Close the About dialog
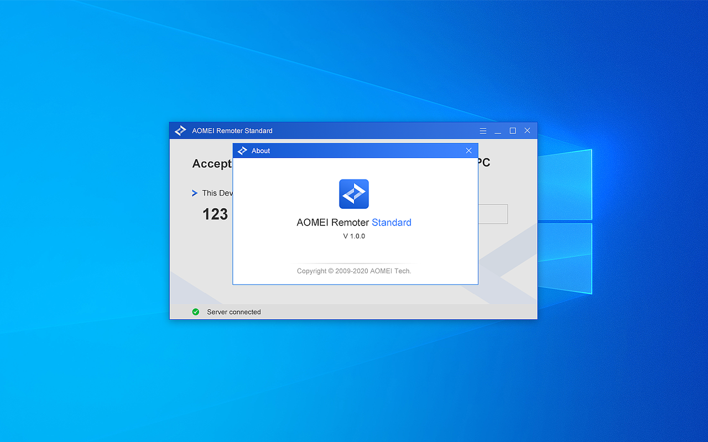Viewport: 708px width, 442px height. click(468, 151)
